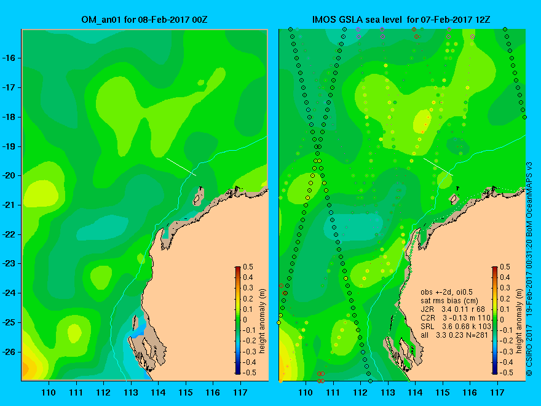Click the "OM_an01 for 08-Feb-2017 00Z" title

(144, 20)
